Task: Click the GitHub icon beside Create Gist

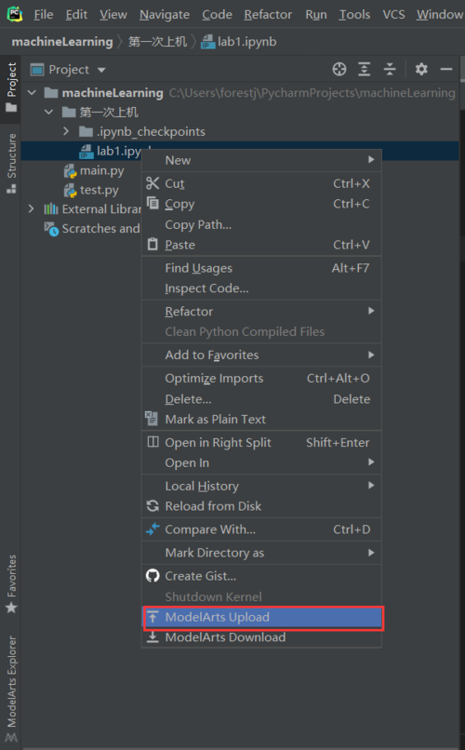Action: click(x=153, y=575)
